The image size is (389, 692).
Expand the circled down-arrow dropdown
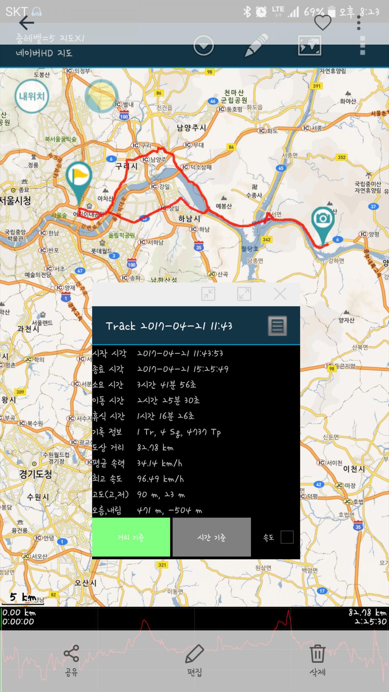204,46
